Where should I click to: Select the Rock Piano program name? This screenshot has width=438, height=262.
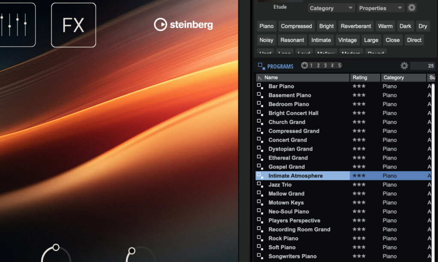[x=283, y=238]
